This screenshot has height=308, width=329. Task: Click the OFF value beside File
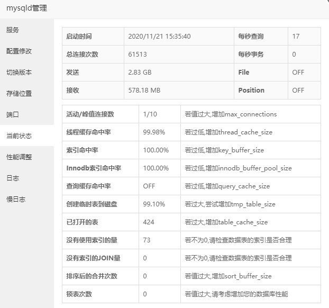point(298,73)
